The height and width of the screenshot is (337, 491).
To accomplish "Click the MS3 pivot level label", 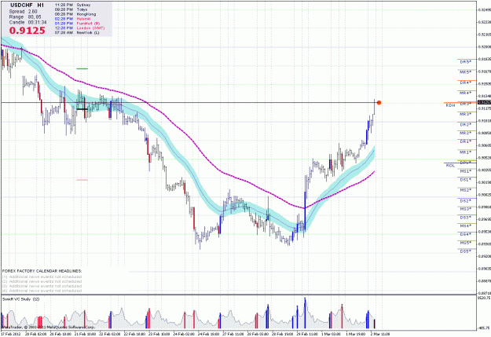I will [x=466, y=209].
